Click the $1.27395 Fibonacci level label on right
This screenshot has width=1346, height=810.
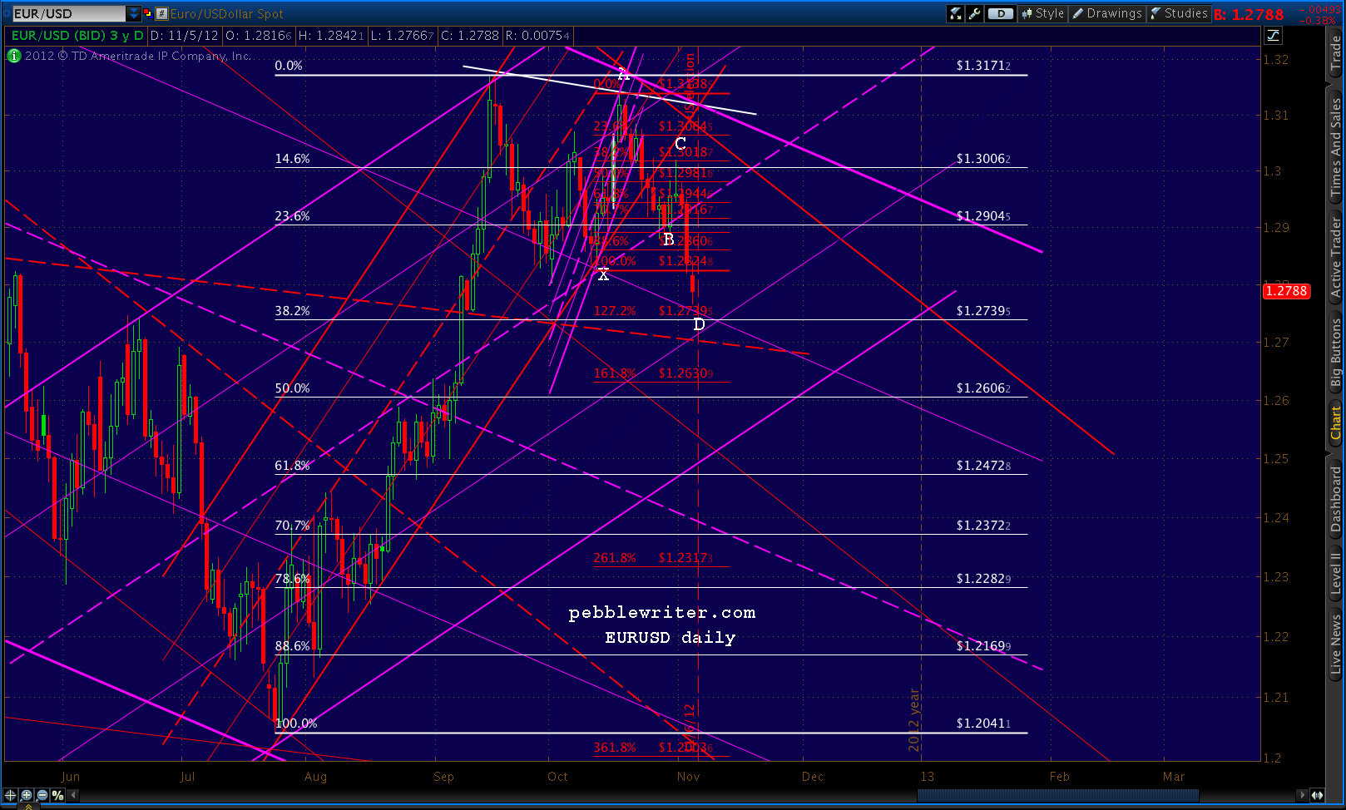point(983,311)
